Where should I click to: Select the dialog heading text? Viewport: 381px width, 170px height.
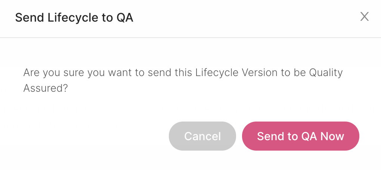pyautogui.click(x=74, y=18)
